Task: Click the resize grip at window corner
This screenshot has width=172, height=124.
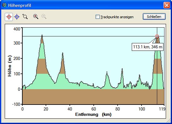Action: pos(168,121)
